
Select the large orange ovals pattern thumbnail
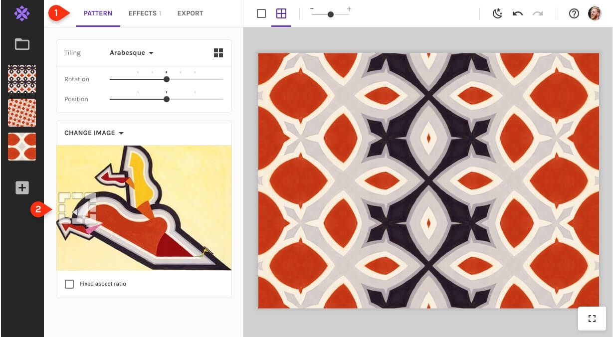[x=22, y=147]
